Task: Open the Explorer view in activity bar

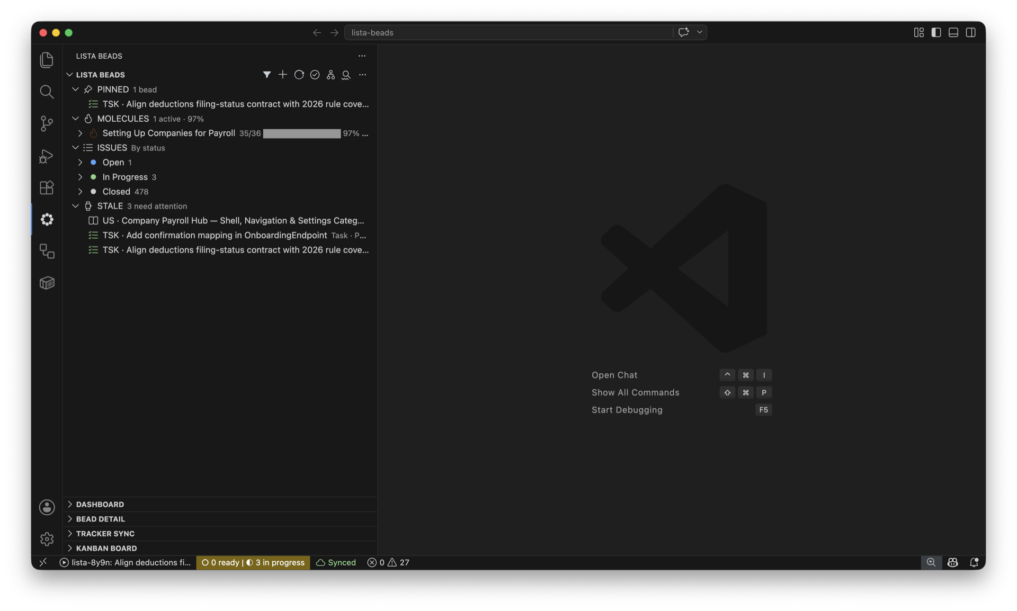Action: click(x=47, y=60)
